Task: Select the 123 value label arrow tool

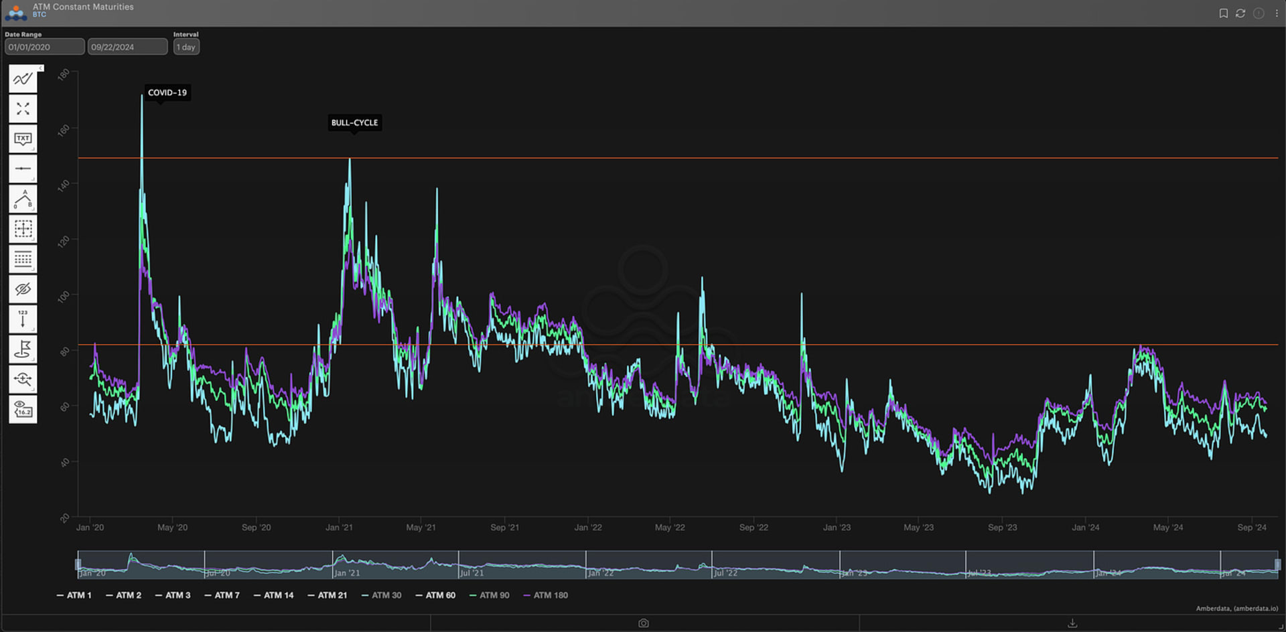Action: coord(23,319)
